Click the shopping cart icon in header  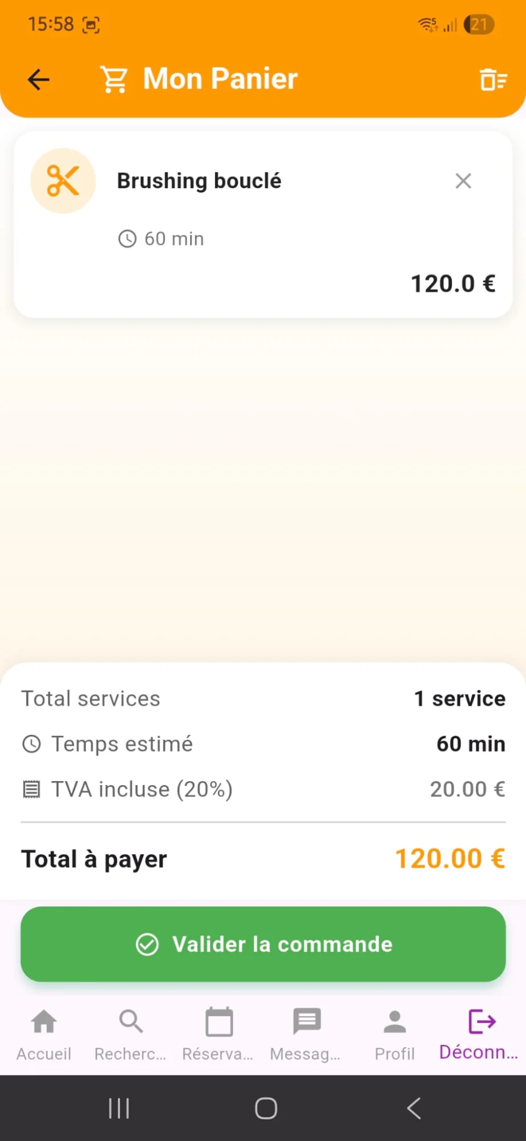point(114,79)
